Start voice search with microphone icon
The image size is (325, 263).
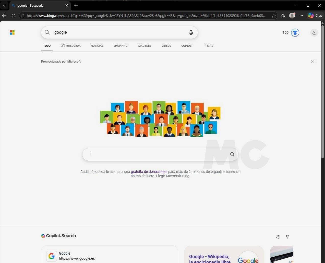point(191,32)
